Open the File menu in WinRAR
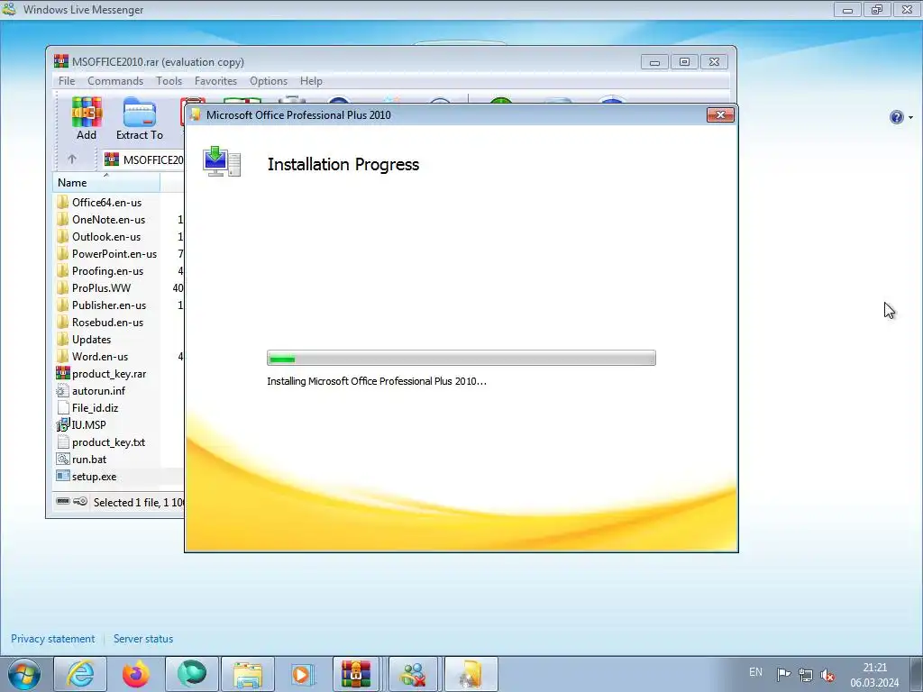 click(x=67, y=80)
